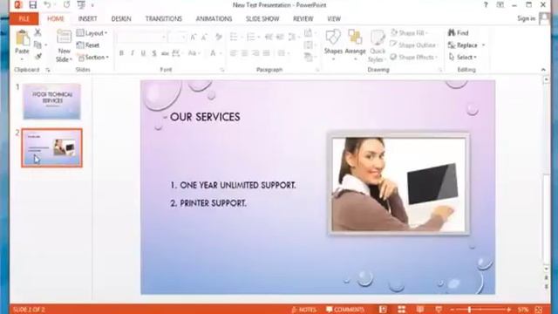Click the OUR SERVICES title text
The height and width of the screenshot is (314, 558).
pyautogui.click(x=205, y=117)
